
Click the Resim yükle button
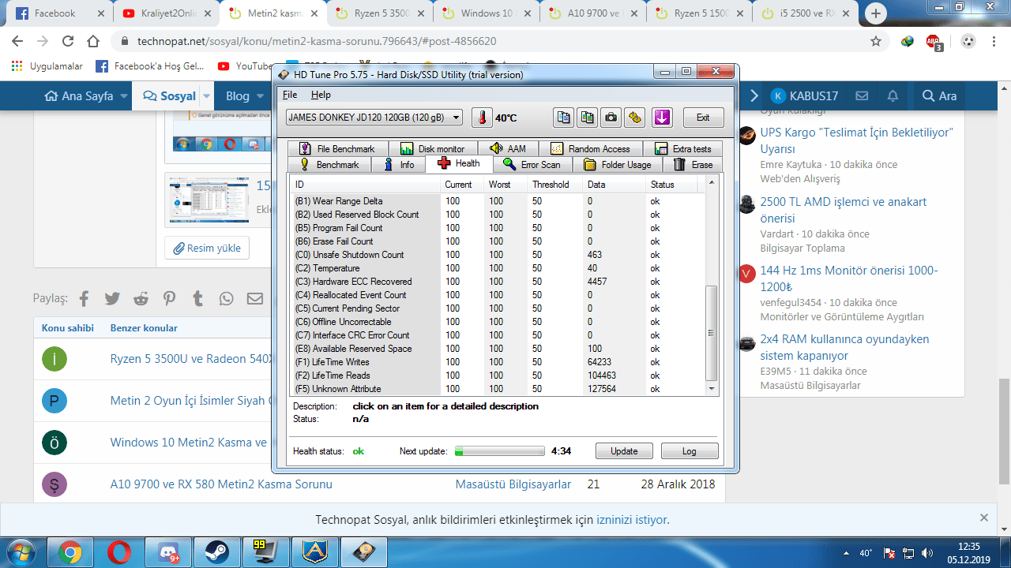point(207,248)
